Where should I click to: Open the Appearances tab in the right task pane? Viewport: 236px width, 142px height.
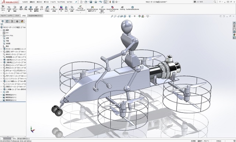click(x=234, y=35)
